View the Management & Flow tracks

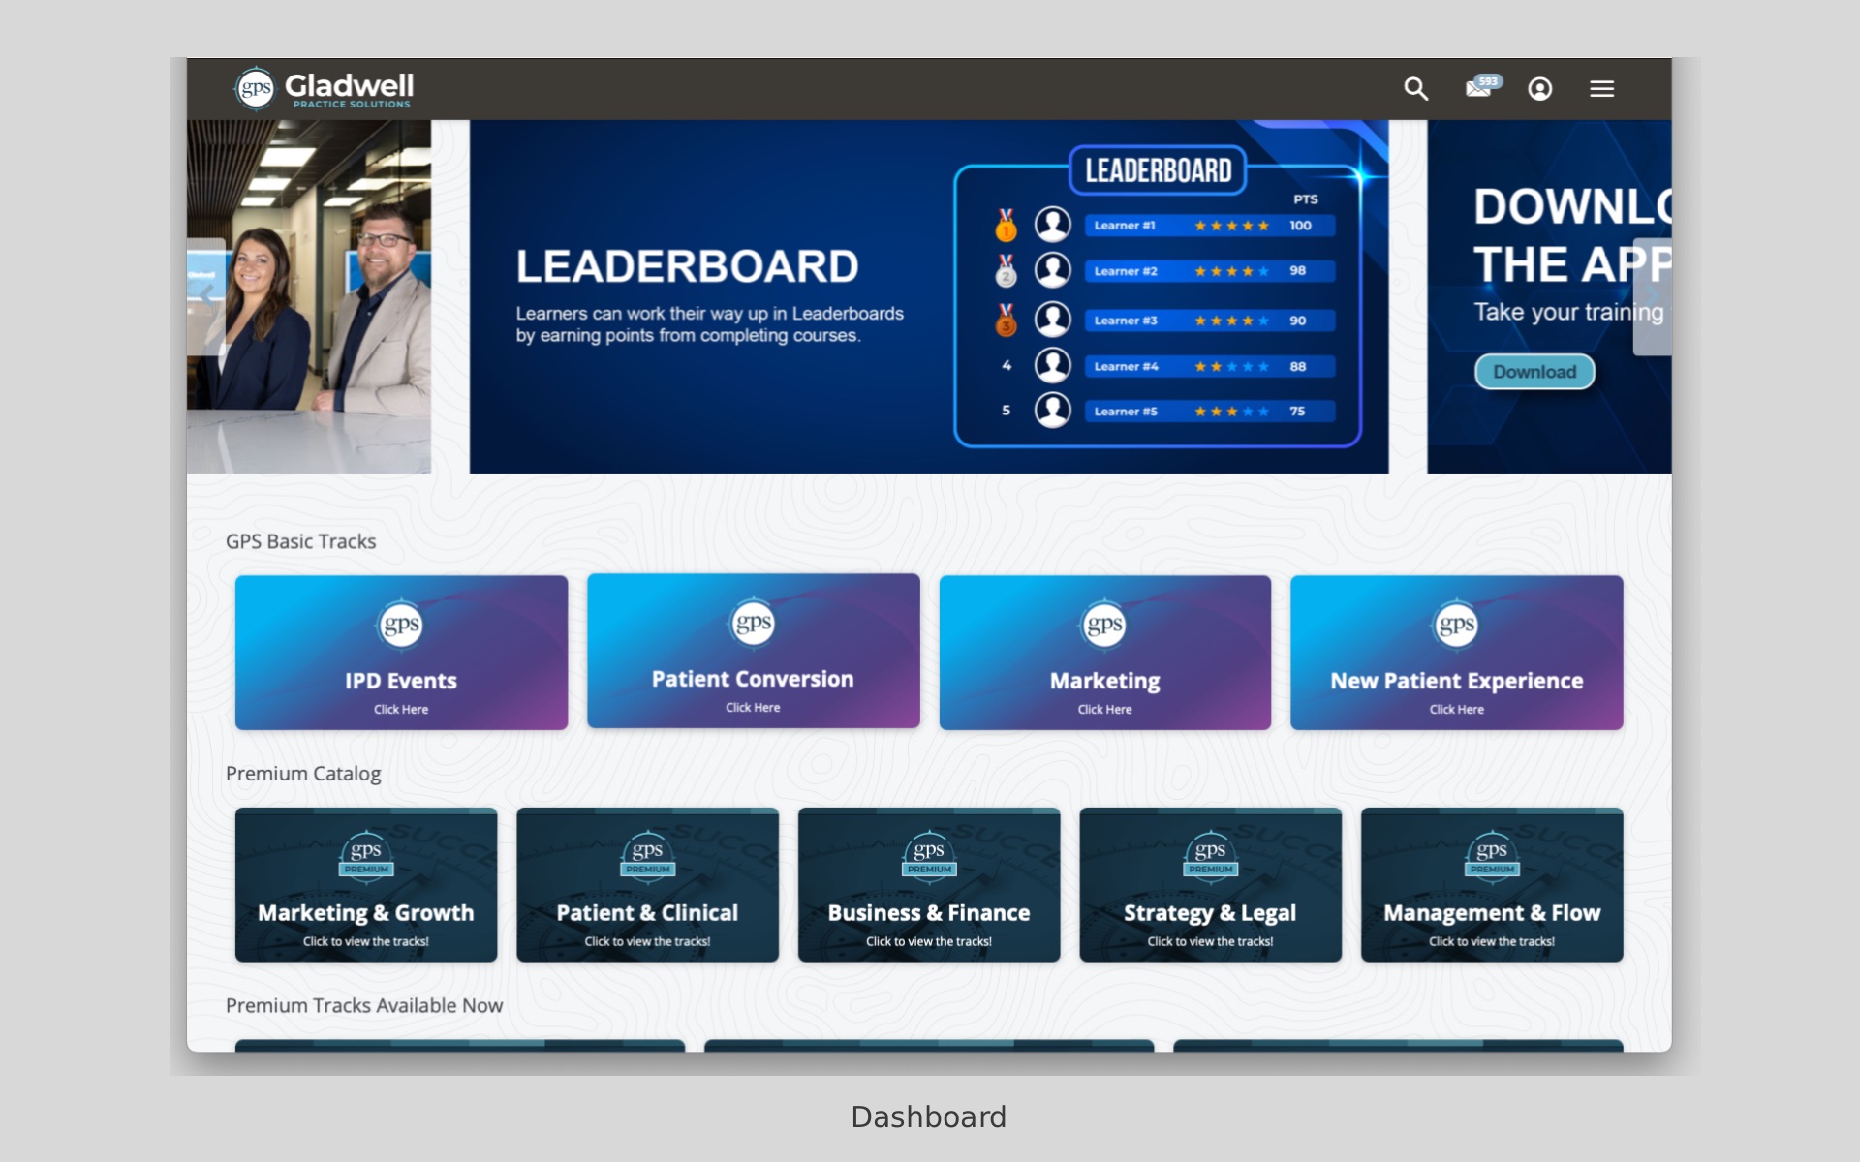click(x=1491, y=914)
